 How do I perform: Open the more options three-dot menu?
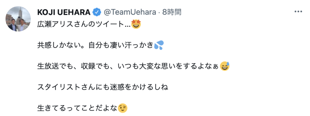[298, 12]
